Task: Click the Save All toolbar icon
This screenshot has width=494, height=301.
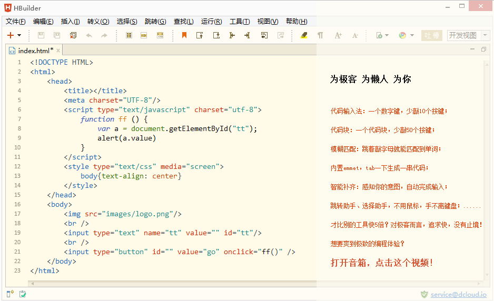Action: [57, 35]
